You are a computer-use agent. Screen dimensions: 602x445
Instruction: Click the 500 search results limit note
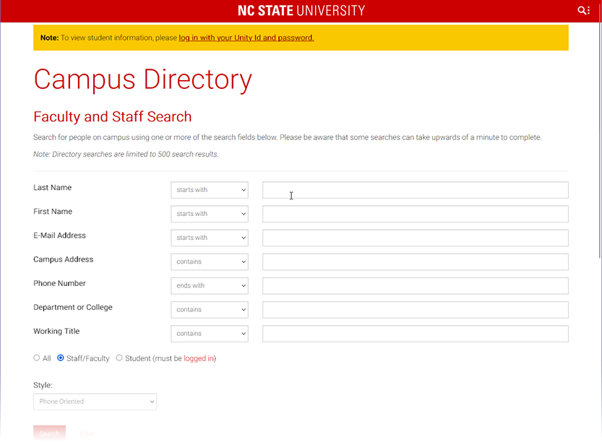click(126, 154)
